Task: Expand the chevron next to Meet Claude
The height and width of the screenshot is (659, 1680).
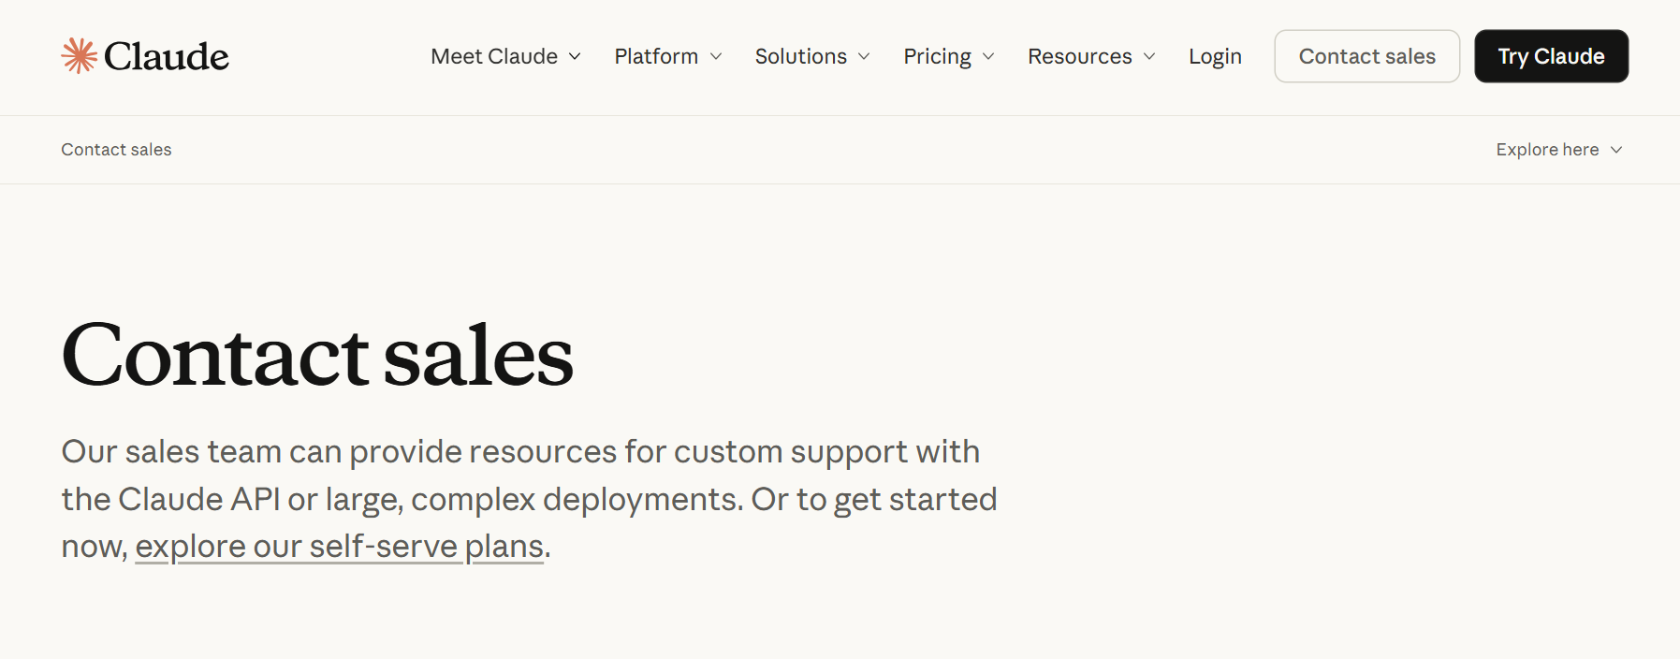Action: point(575,57)
